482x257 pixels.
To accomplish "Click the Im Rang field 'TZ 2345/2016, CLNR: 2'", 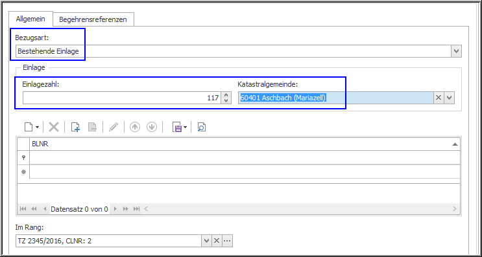I will coord(109,241).
